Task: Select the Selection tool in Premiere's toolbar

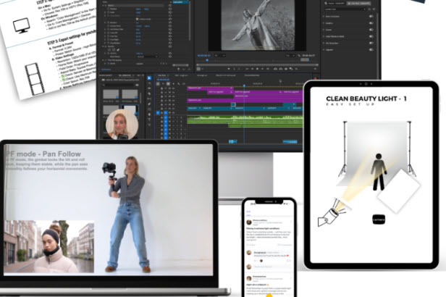Action: pos(149,78)
